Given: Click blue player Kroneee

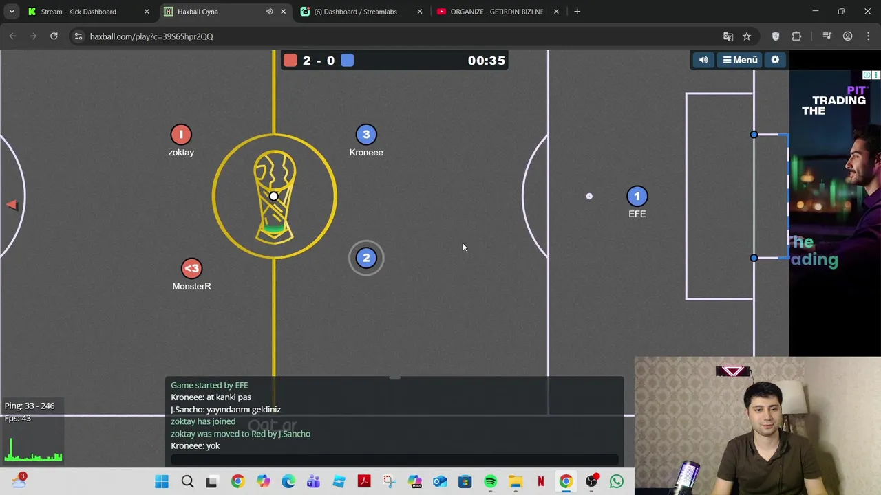Looking at the screenshot, I should [x=366, y=135].
